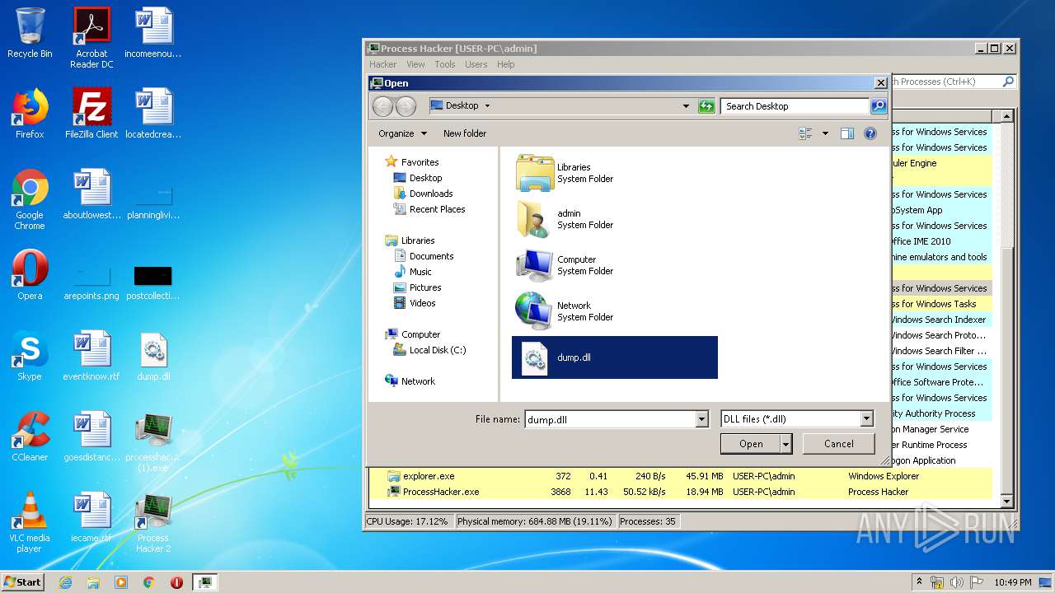Change the view with the views icon
This screenshot has width=1055, height=593.
click(805, 133)
